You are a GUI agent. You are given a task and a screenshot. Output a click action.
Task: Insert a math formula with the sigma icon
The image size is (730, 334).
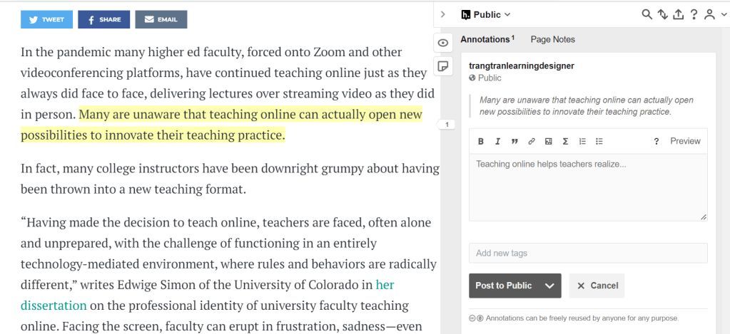click(x=565, y=141)
